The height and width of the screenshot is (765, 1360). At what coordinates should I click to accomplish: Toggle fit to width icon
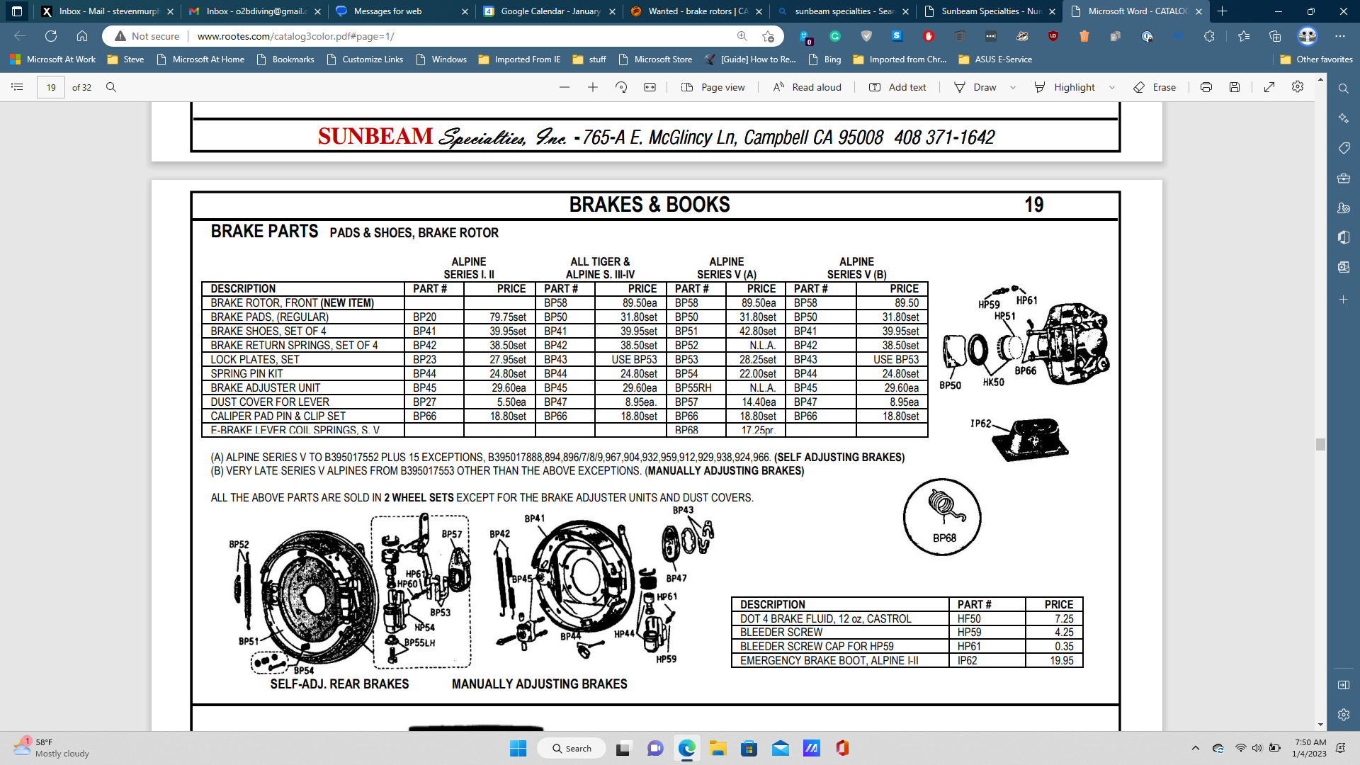pyautogui.click(x=650, y=87)
